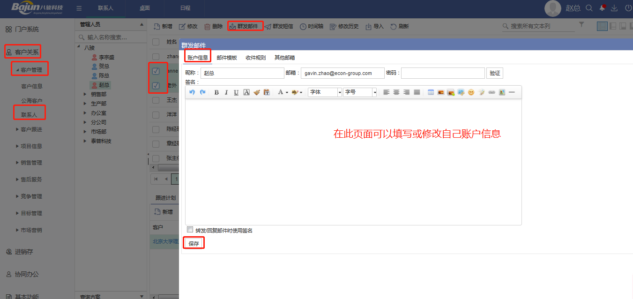Switch to the 邮件模板 tab
633x299 pixels.
(x=227, y=58)
